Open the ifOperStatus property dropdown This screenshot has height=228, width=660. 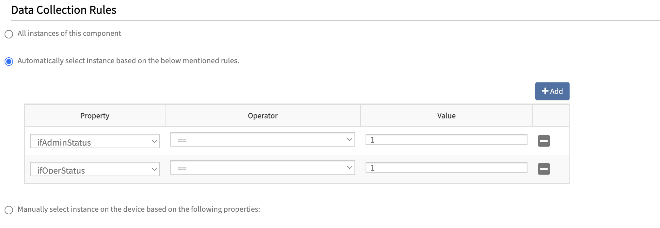click(95, 169)
